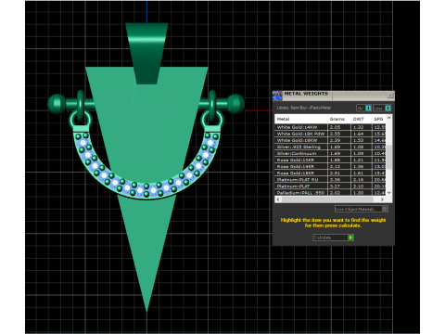Click the DWT column header

(x=361, y=119)
